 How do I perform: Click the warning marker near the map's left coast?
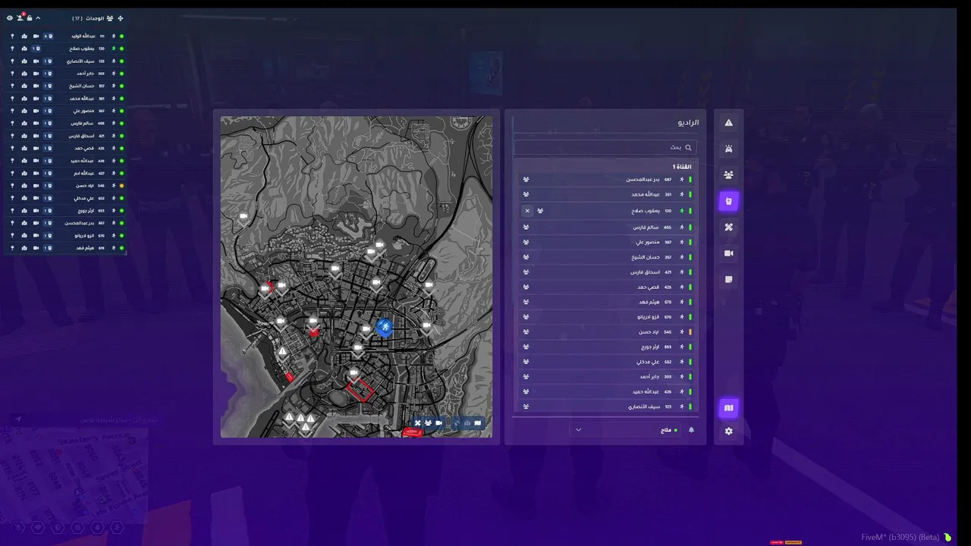coord(282,352)
